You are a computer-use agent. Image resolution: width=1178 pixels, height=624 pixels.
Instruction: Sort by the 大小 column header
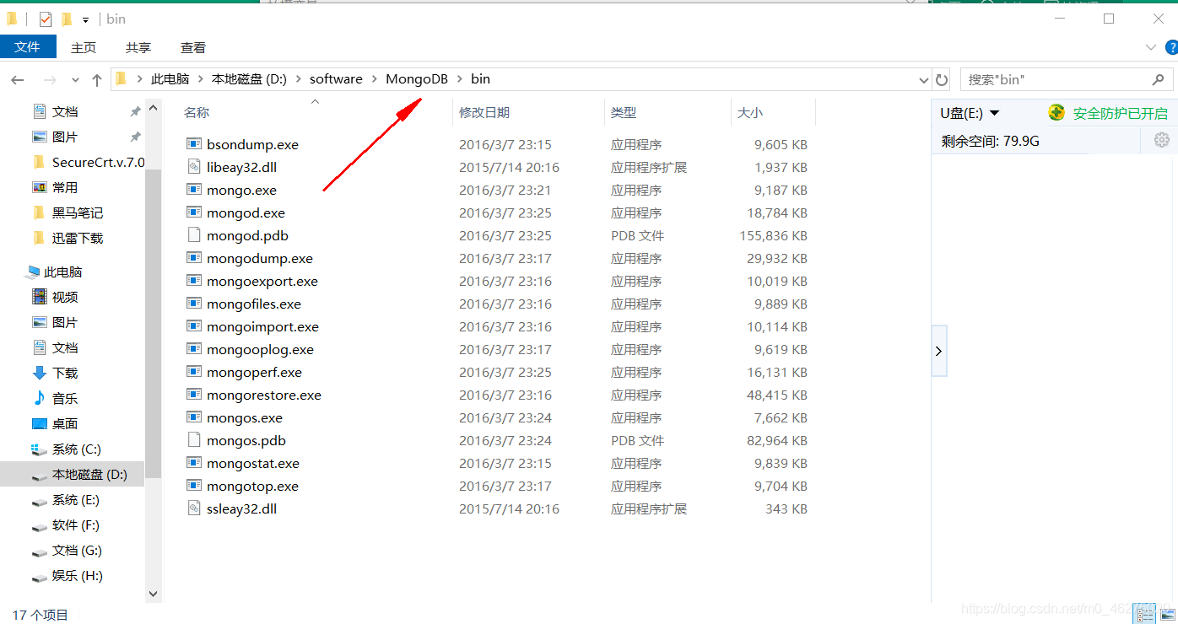point(750,112)
